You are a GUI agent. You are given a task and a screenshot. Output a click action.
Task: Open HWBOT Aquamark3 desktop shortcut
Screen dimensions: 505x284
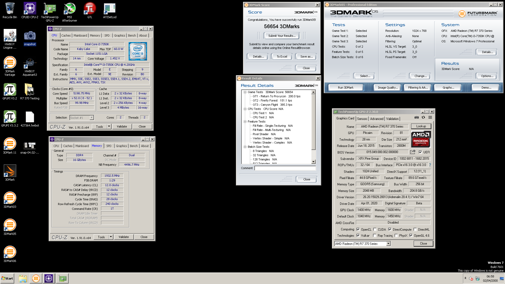tap(30, 66)
